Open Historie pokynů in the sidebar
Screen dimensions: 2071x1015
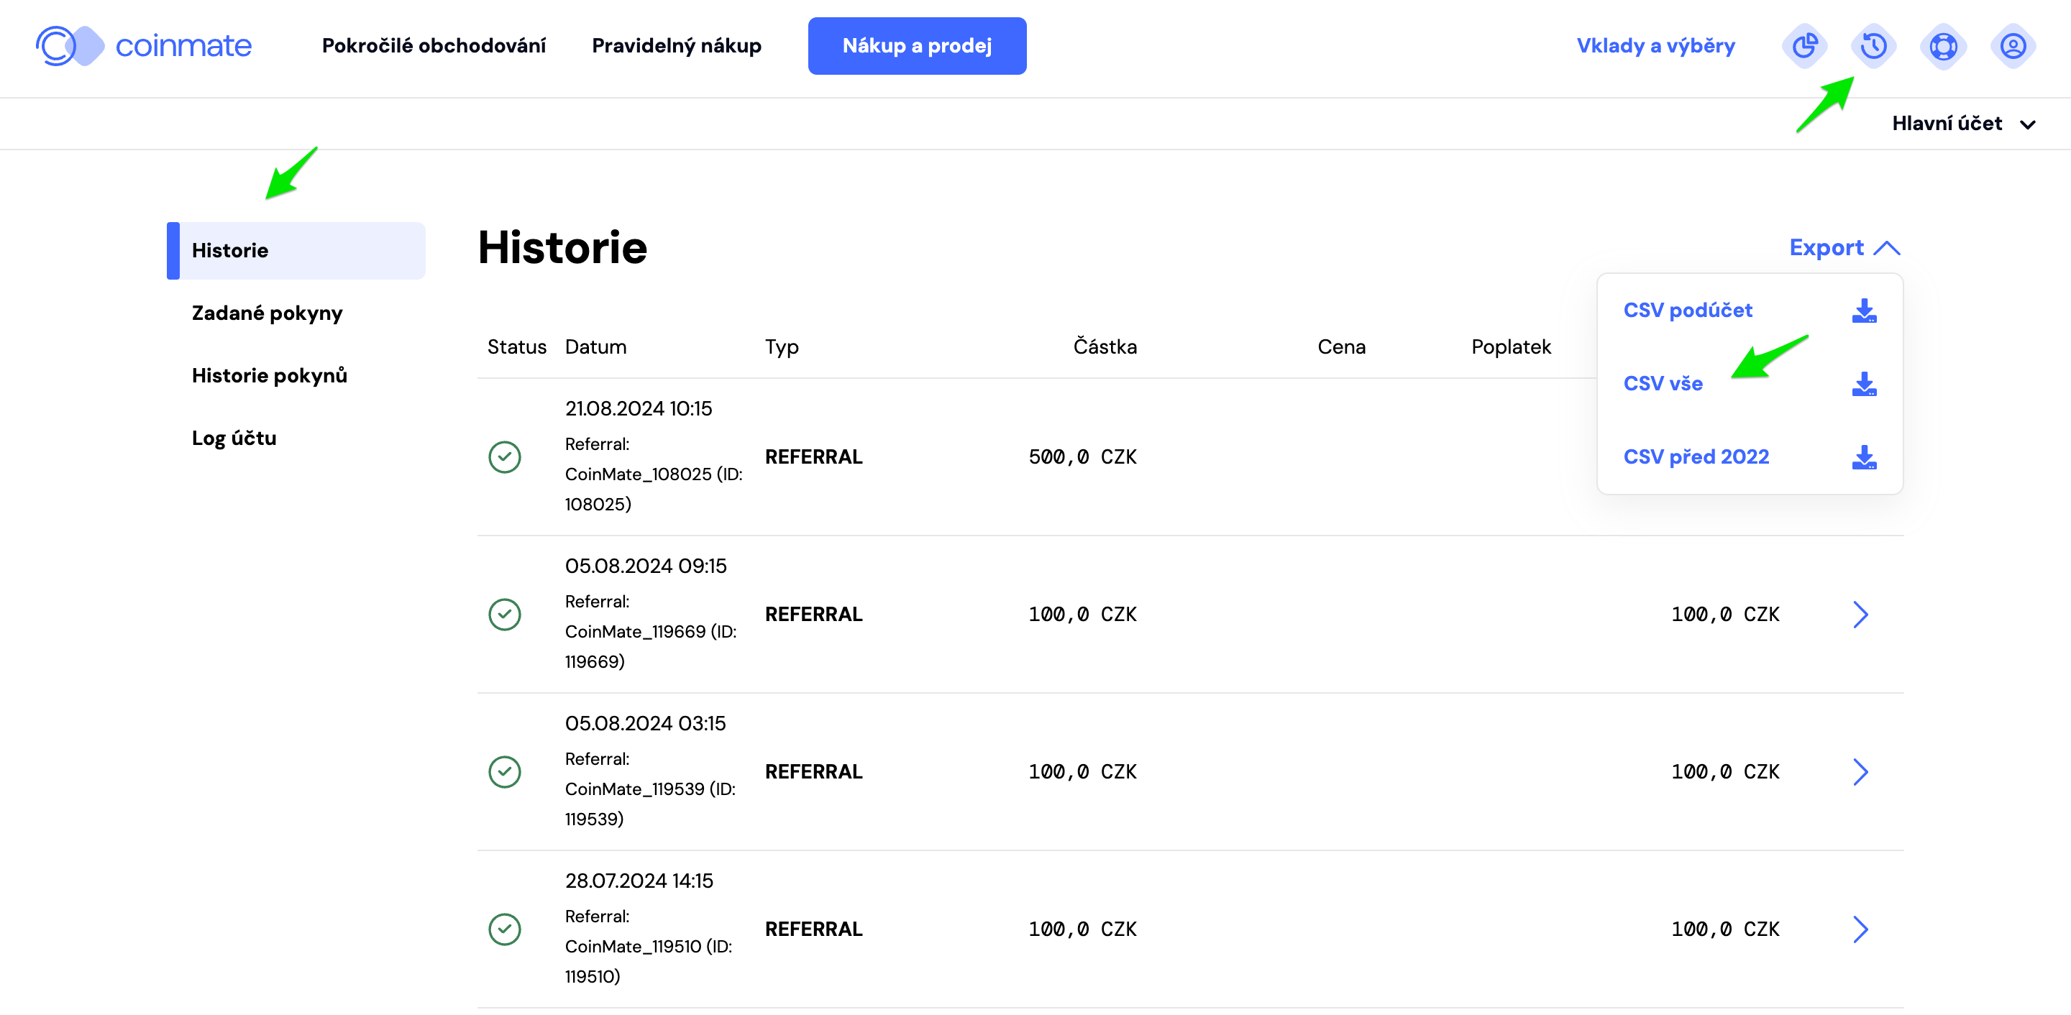(270, 375)
